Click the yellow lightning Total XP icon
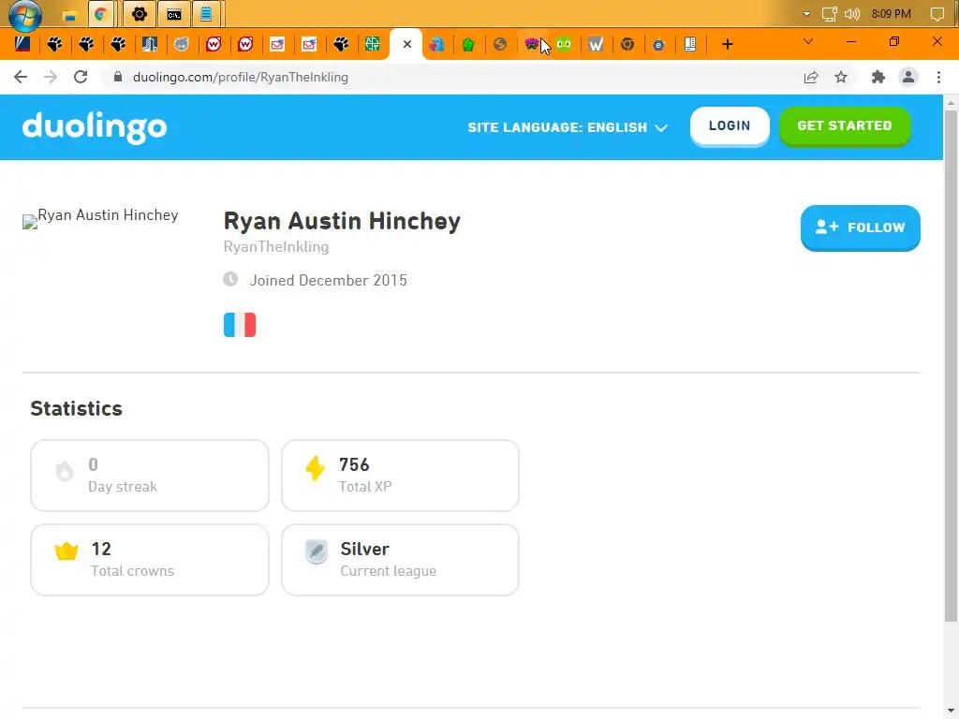 click(x=315, y=469)
